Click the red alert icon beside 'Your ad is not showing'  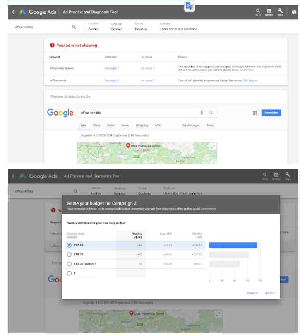click(x=52, y=45)
